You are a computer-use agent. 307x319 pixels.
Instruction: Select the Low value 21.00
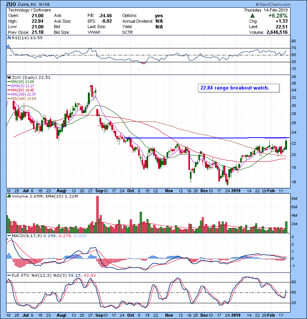(x=38, y=27)
